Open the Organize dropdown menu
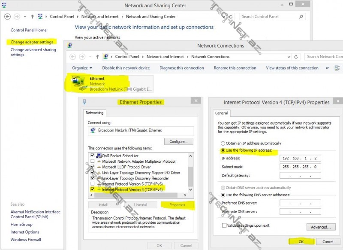The width and height of the screenshot is (343, 250). coord(82,68)
